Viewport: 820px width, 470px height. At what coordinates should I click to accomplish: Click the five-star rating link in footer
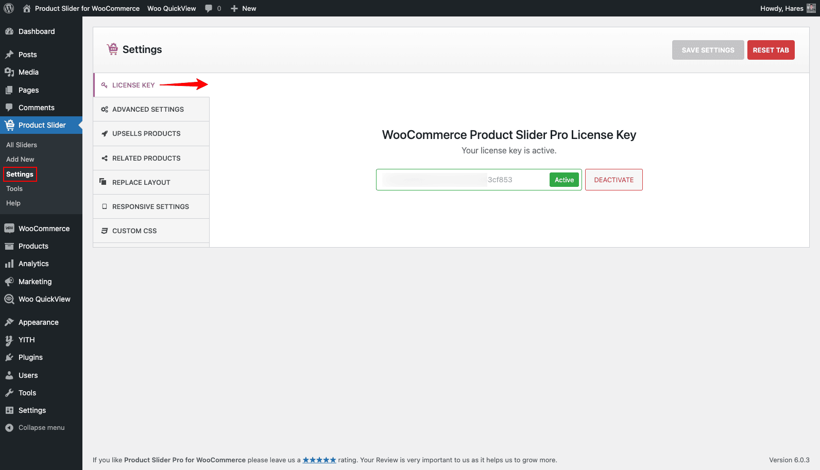point(319,460)
